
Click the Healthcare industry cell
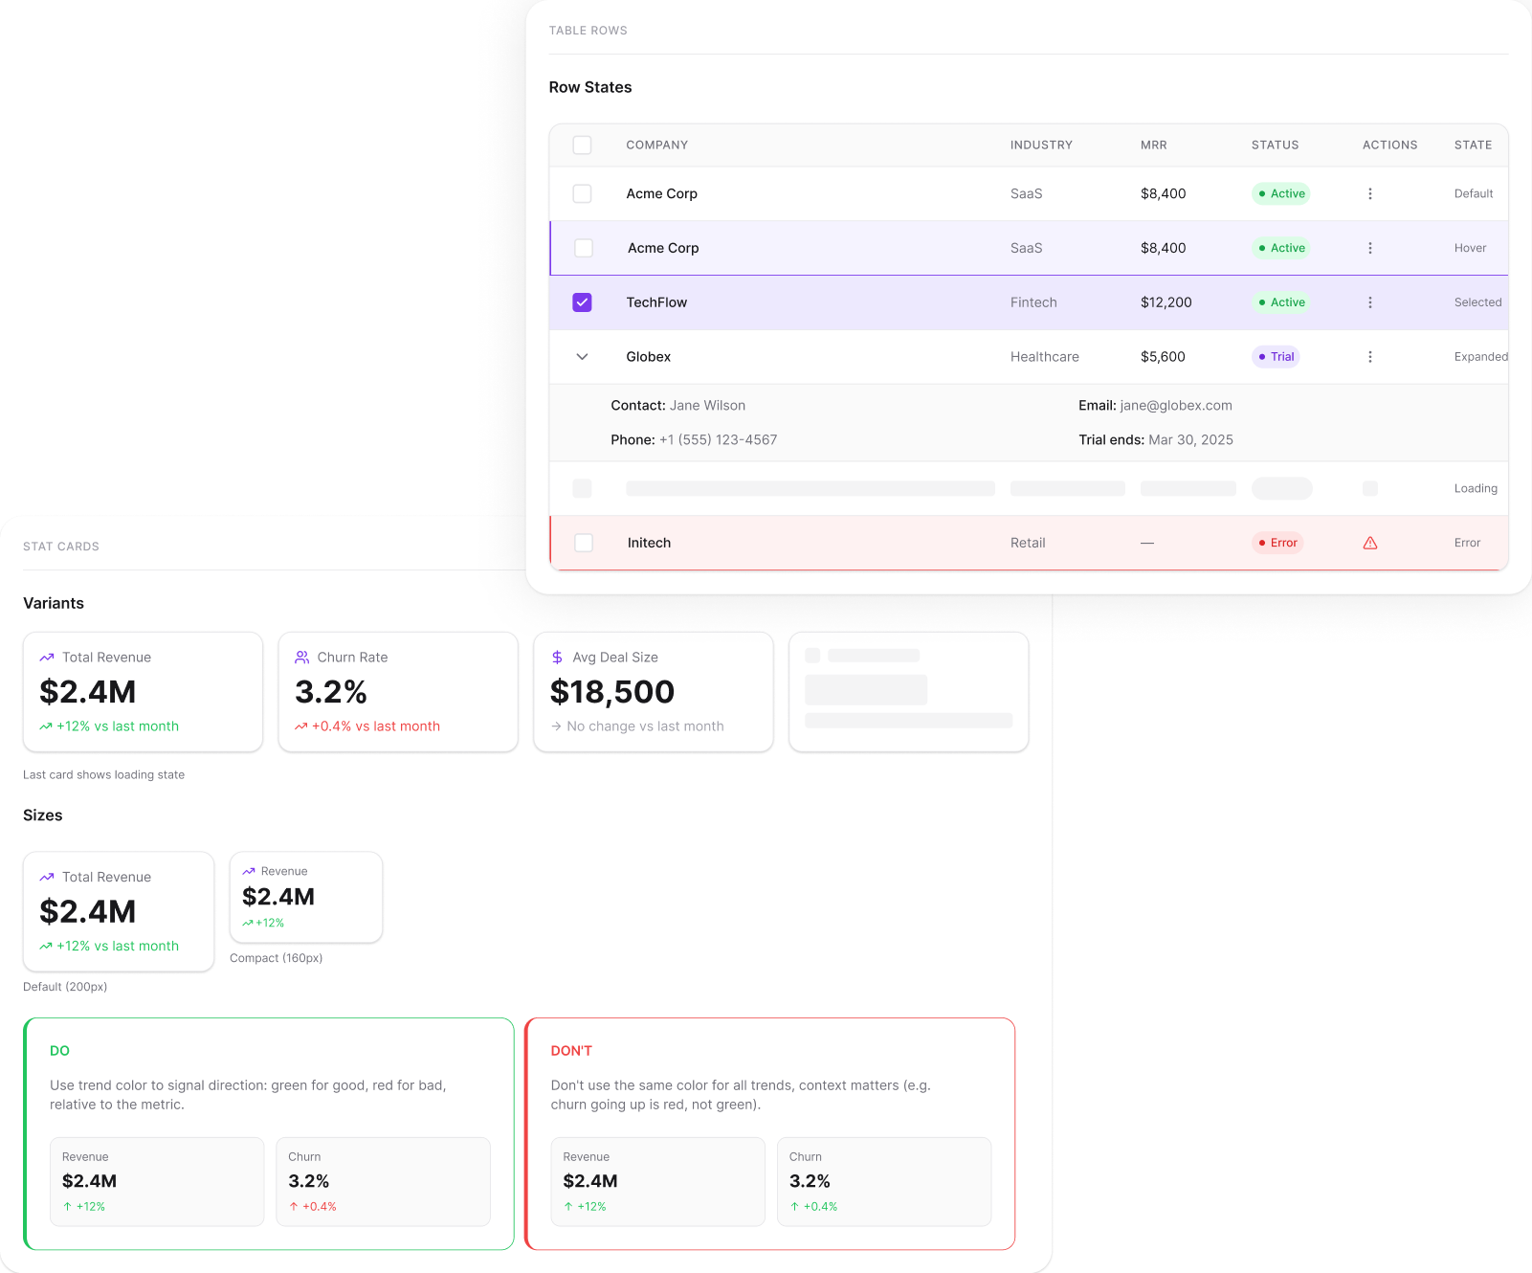coord(1045,357)
